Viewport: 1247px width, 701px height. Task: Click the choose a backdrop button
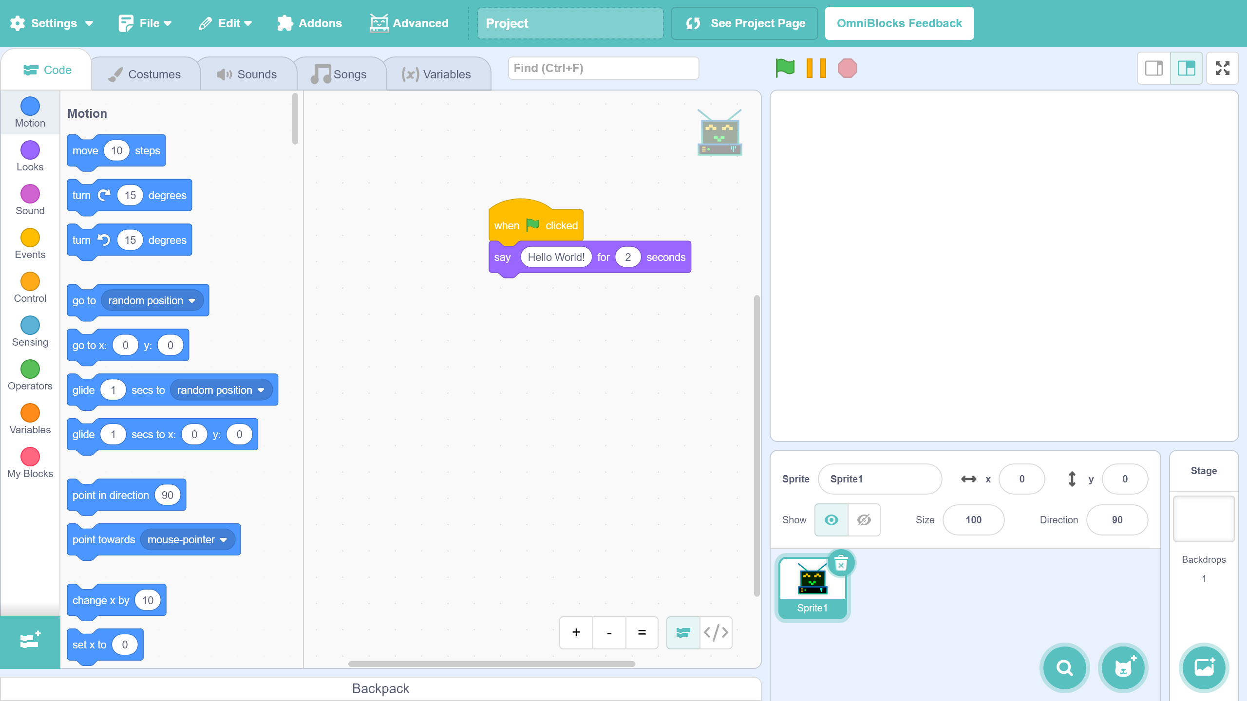[1204, 668]
